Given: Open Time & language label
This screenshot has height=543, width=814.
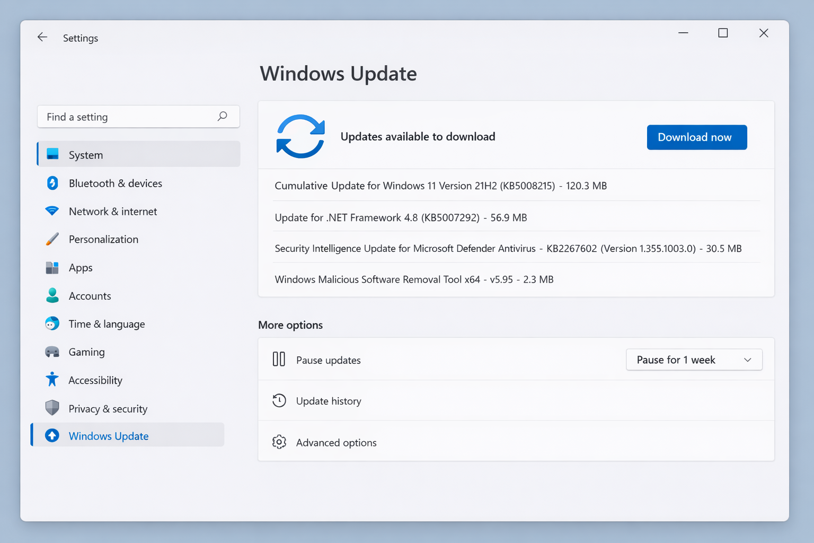Looking at the screenshot, I should click(107, 324).
